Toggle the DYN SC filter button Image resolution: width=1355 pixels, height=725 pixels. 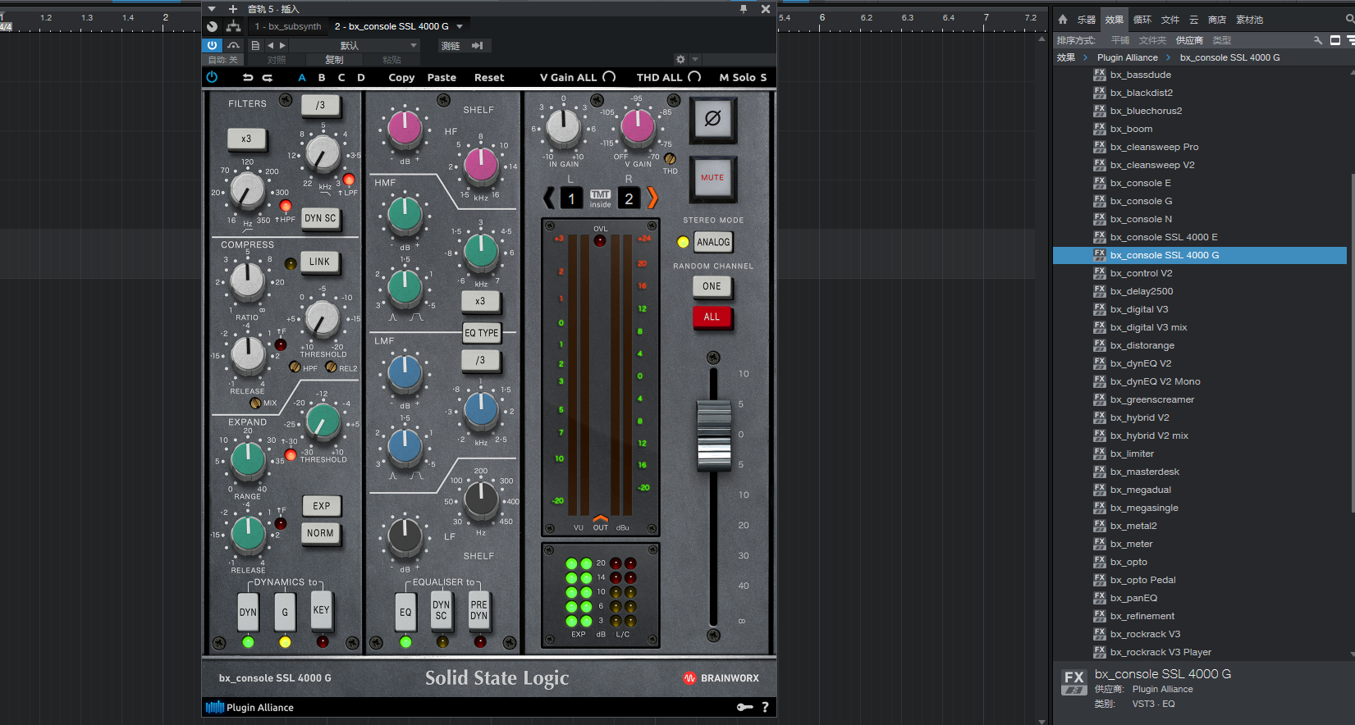(x=319, y=218)
